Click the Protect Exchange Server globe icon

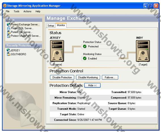pyautogui.click(x=9, y=25)
